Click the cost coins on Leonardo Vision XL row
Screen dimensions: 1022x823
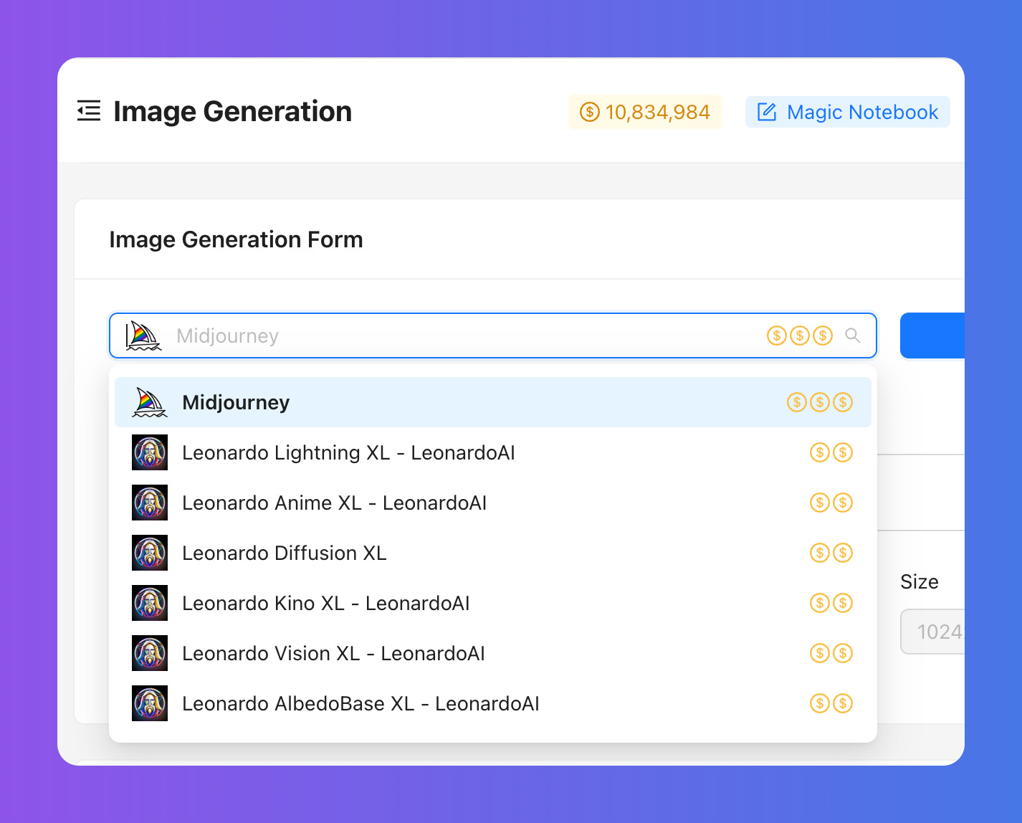831,653
